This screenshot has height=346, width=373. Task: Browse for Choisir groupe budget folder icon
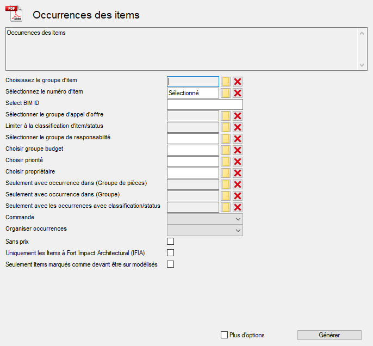(226, 150)
